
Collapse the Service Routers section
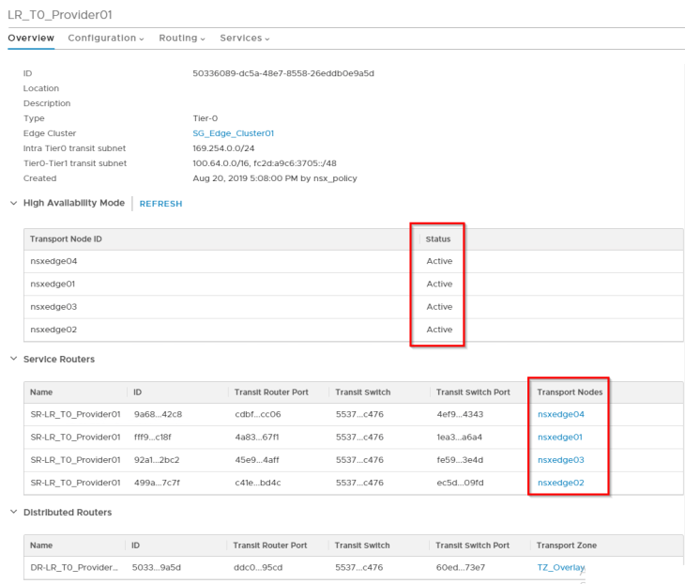13,360
